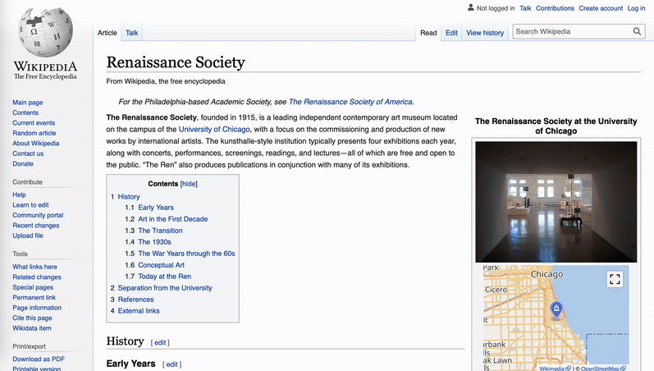
Task: Edit the Early Years section
Action: coord(172,364)
